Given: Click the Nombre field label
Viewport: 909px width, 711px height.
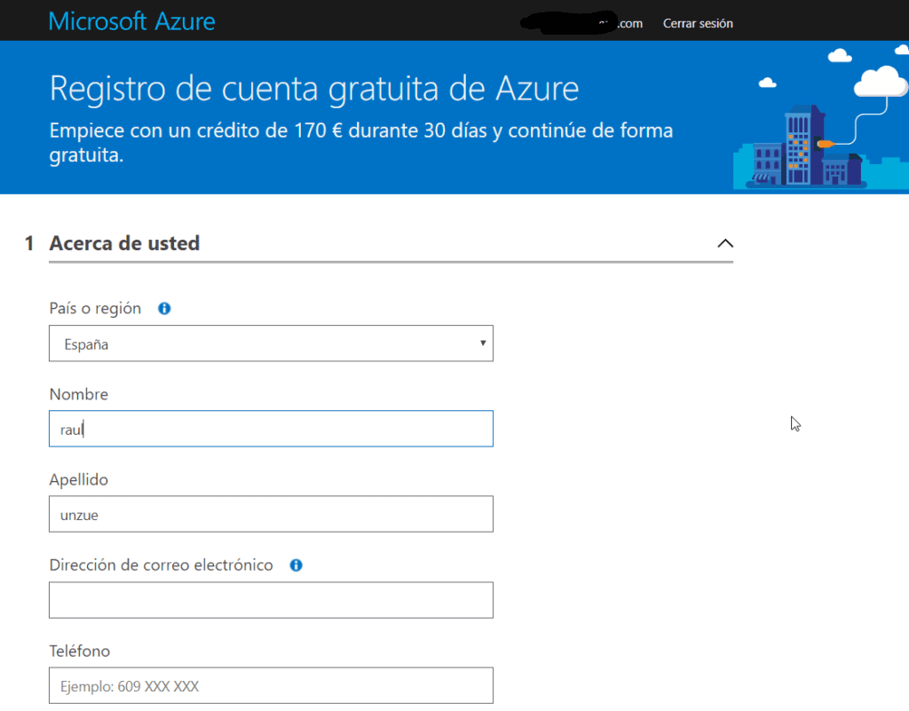Looking at the screenshot, I should 78,393.
